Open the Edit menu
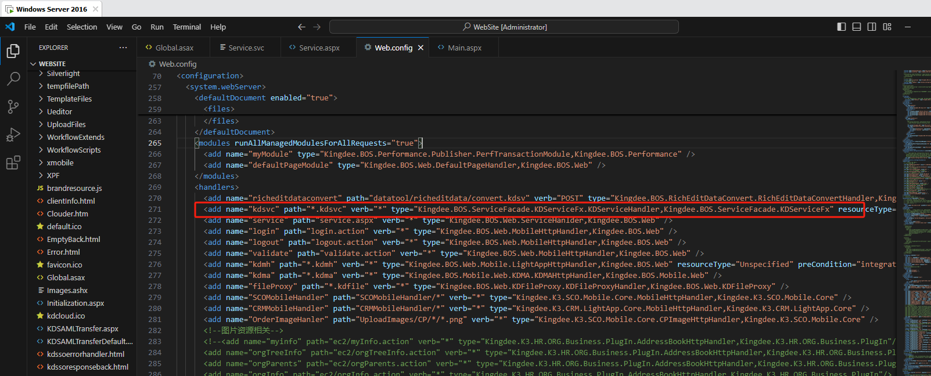This screenshot has width=931, height=376. [51, 27]
